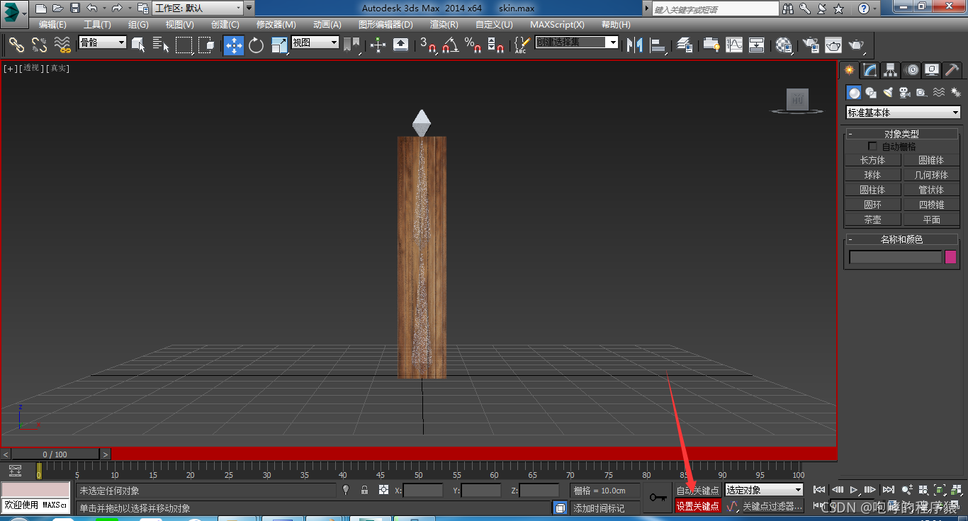The width and height of the screenshot is (968, 521).
Task: Click the Mirror tool icon
Action: [636, 45]
